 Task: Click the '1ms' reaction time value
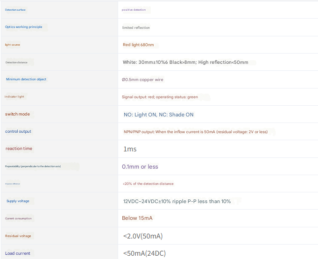coord(130,149)
